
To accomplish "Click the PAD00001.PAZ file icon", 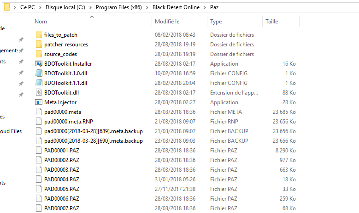I will [x=39, y=151].
